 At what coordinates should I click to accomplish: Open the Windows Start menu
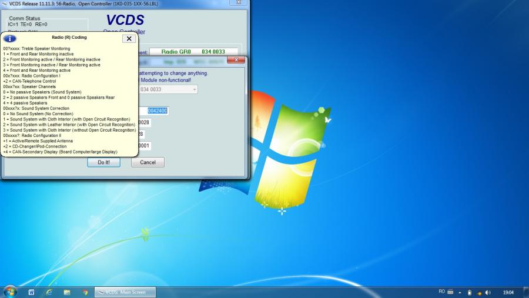(x=10, y=292)
